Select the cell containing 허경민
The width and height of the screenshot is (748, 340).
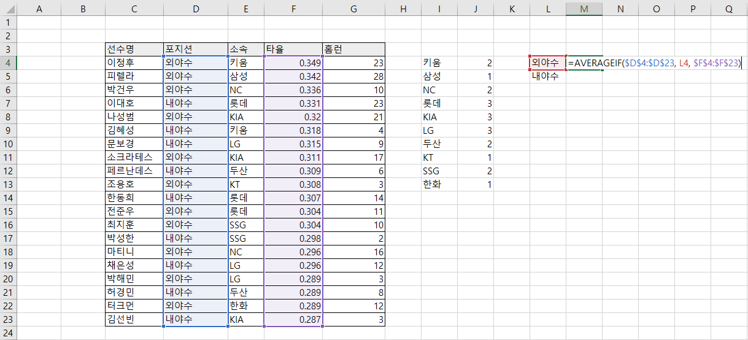point(134,292)
